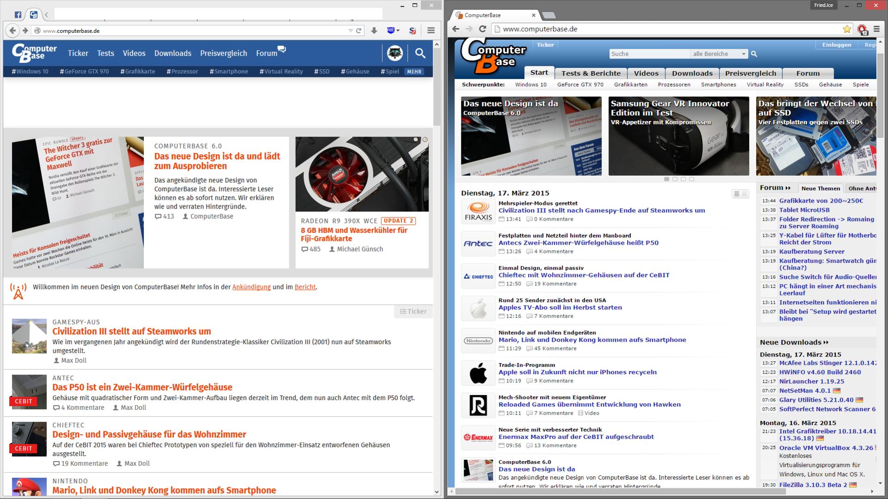Open the Ankündigung link in the welcome notice

pos(251,287)
